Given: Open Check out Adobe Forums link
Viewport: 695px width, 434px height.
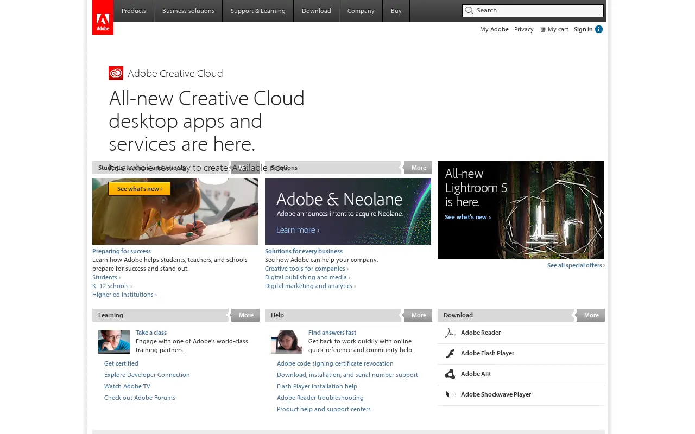Looking at the screenshot, I should 140,398.
